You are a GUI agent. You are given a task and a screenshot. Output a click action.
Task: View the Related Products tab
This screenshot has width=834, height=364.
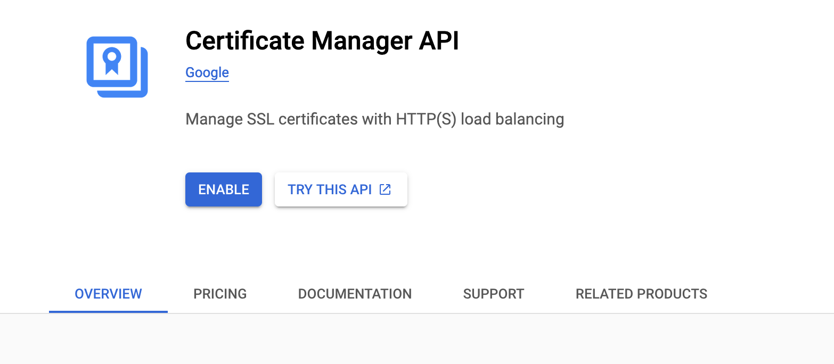(641, 294)
